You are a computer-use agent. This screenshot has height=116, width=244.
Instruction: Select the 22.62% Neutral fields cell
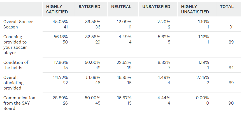point(124,62)
